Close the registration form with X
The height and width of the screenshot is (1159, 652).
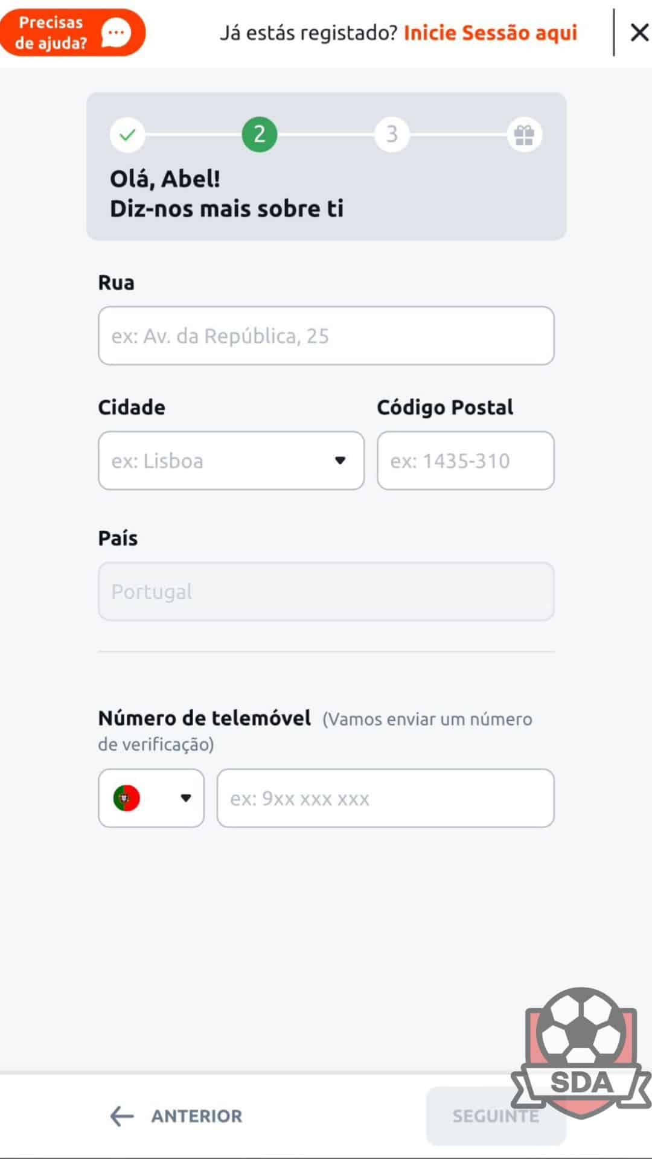point(639,33)
